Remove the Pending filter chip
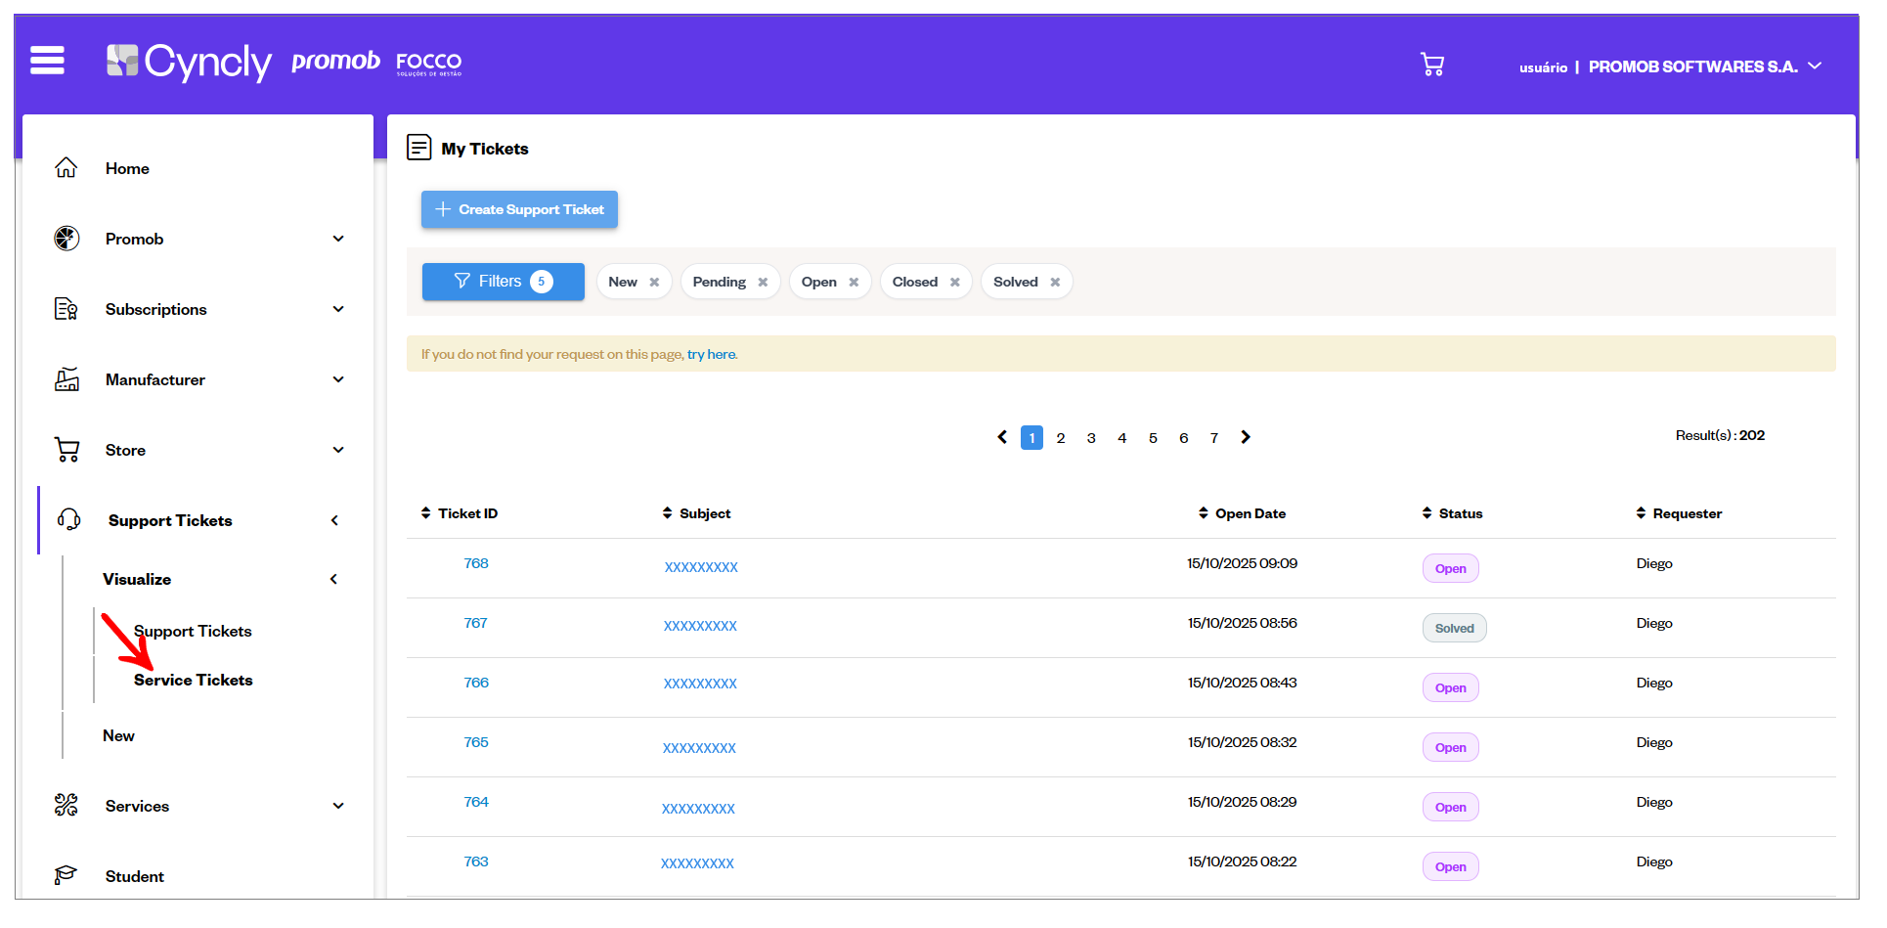Image resolution: width=1887 pixels, height=928 pixels. click(x=763, y=283)
